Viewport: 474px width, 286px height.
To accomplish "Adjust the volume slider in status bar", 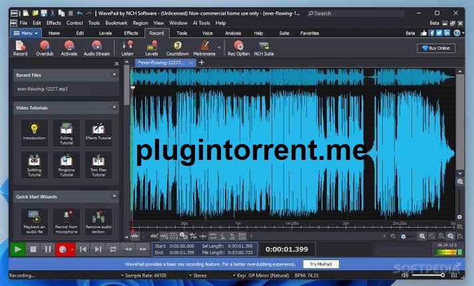I will (x=428, y=275).
